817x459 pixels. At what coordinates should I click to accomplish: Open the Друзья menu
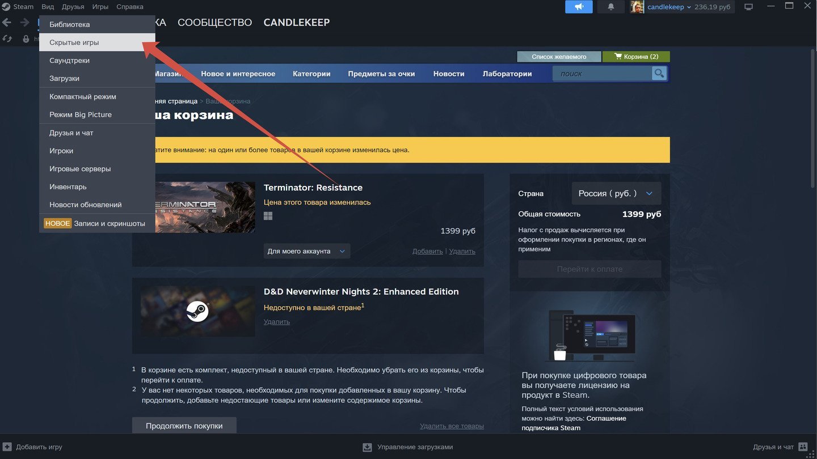point(73,7)
